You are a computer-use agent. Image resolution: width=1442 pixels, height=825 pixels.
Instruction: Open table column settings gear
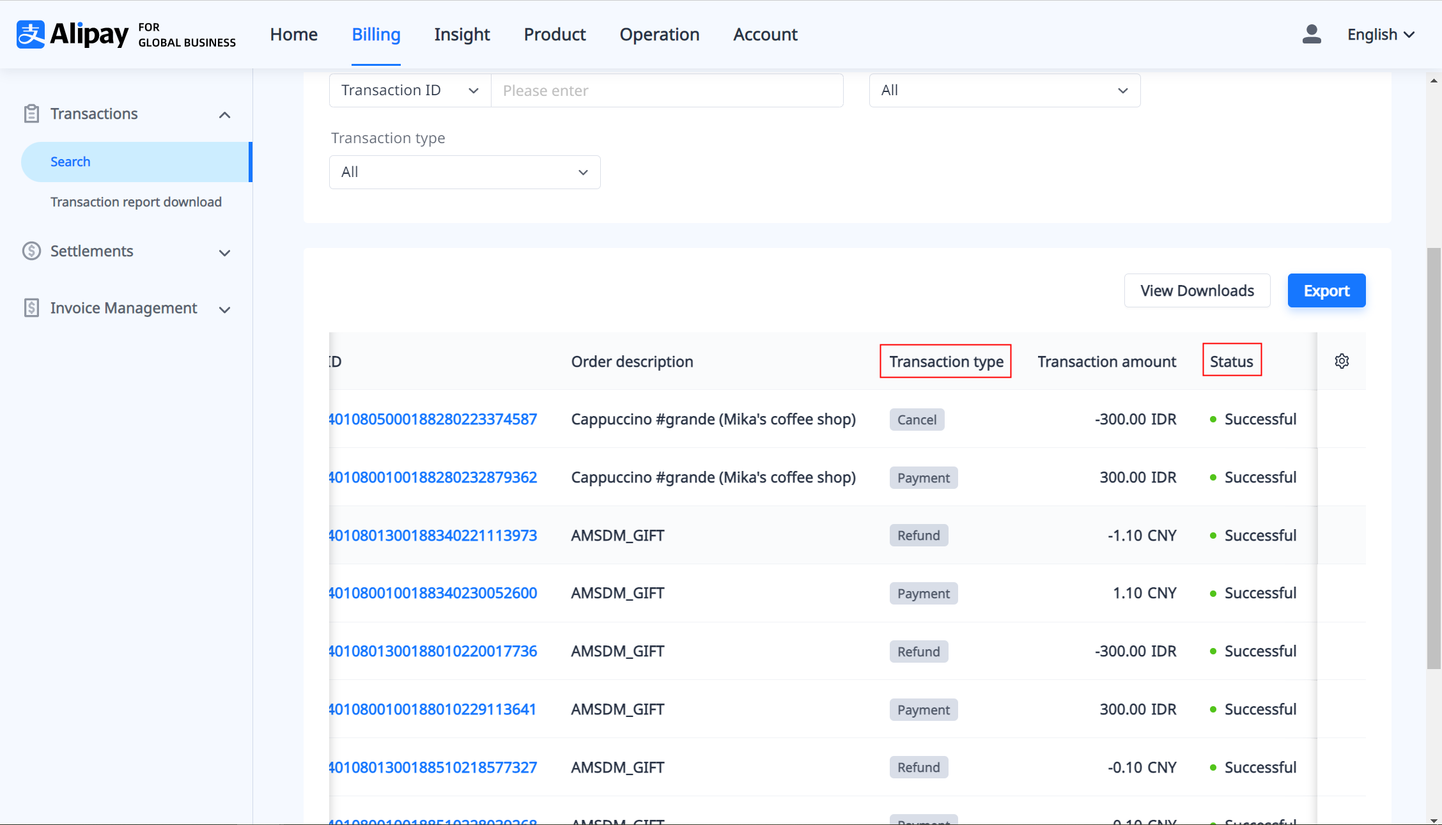(1342, 361)
